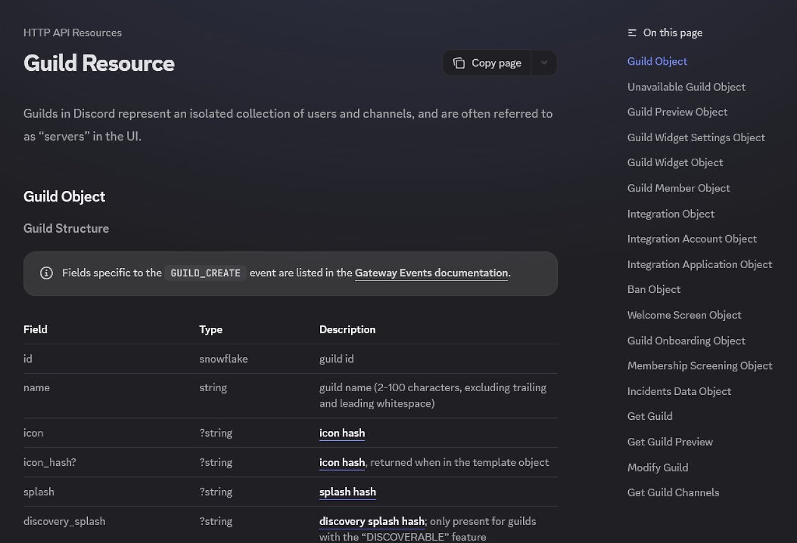Click the name field cell

[x=37, y=388]
